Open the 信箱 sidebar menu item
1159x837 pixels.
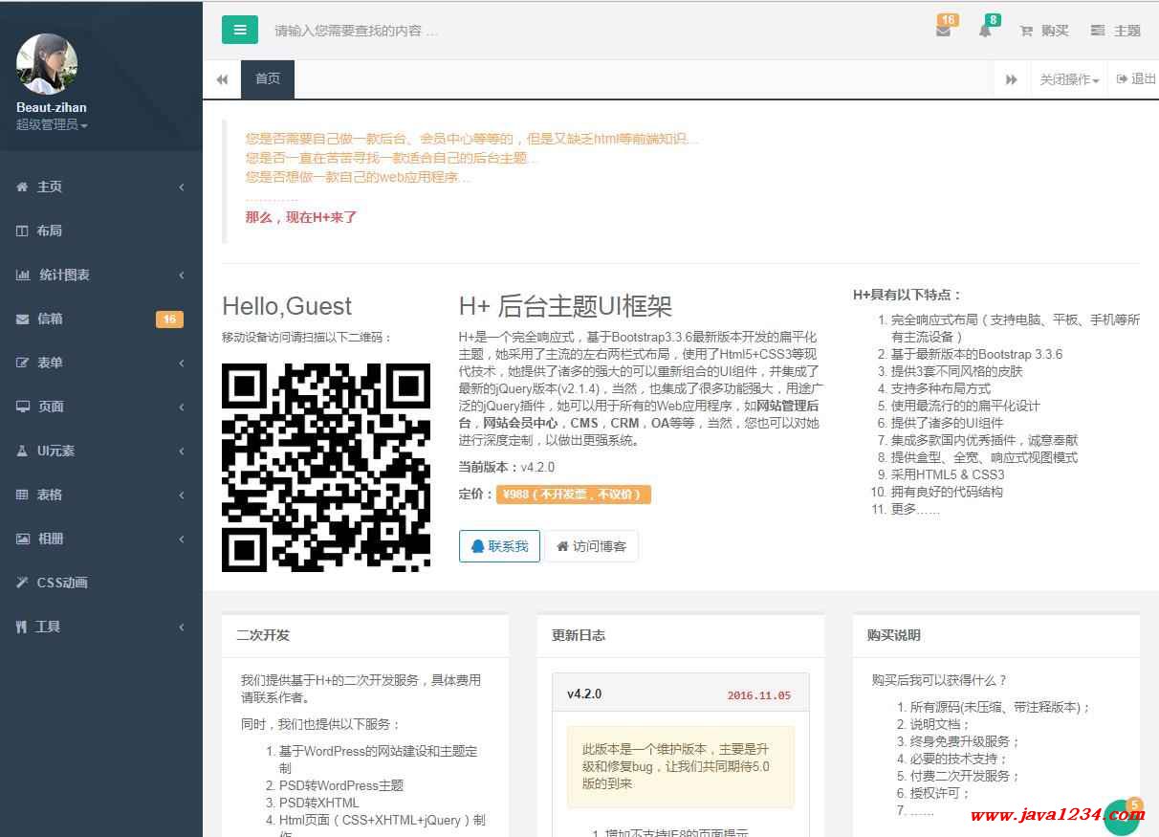(101, 319)
